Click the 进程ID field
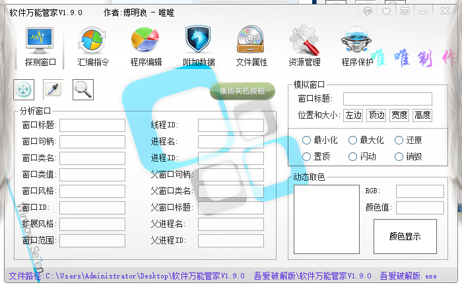The width and height of the screenshot is (462, 287). pyautogui.click(x=231, y=158)
